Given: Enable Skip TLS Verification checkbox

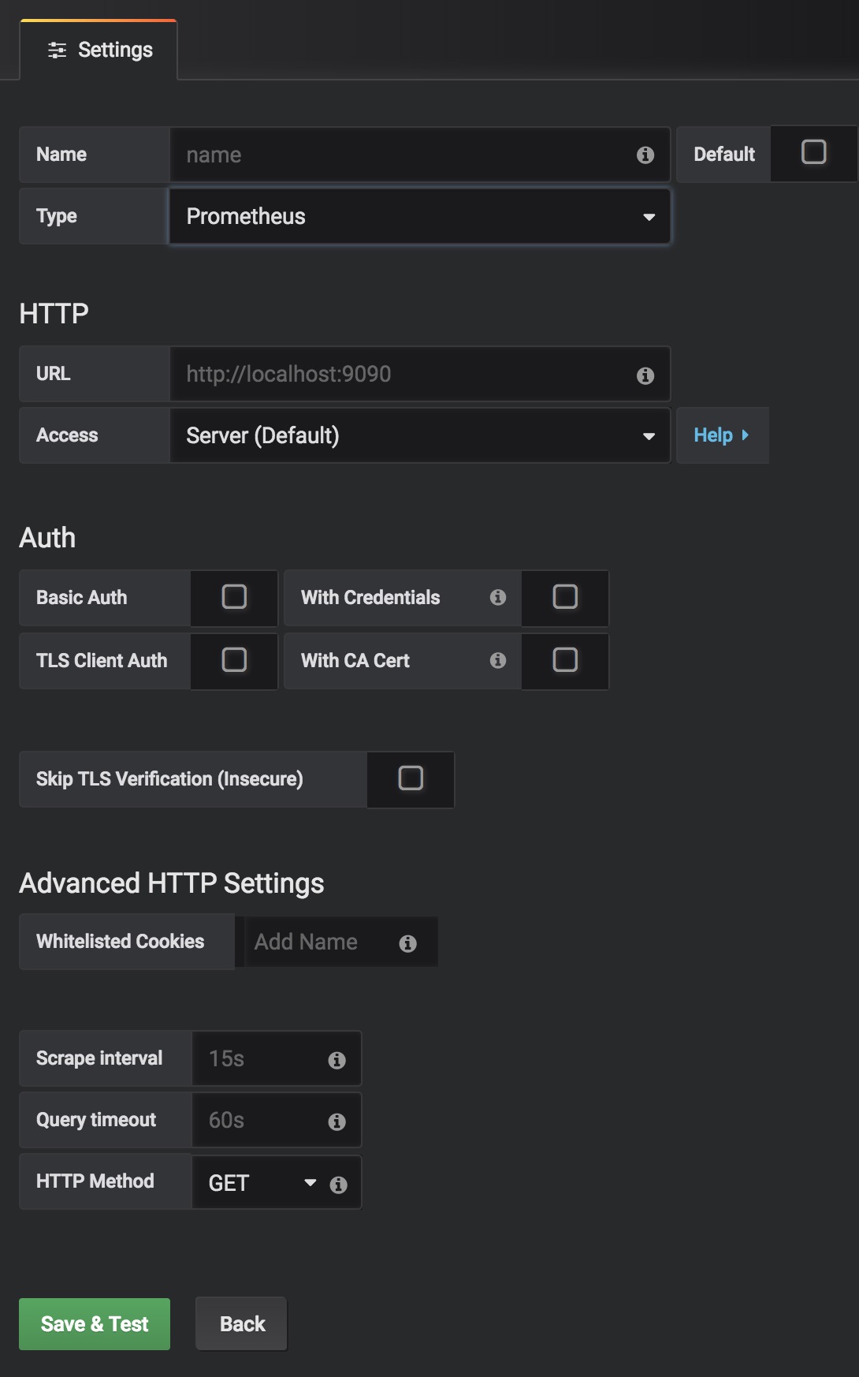Looking at the screenshot, I should coord(411,778).
